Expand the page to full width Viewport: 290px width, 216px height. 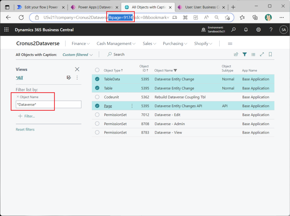coord(262,54)
